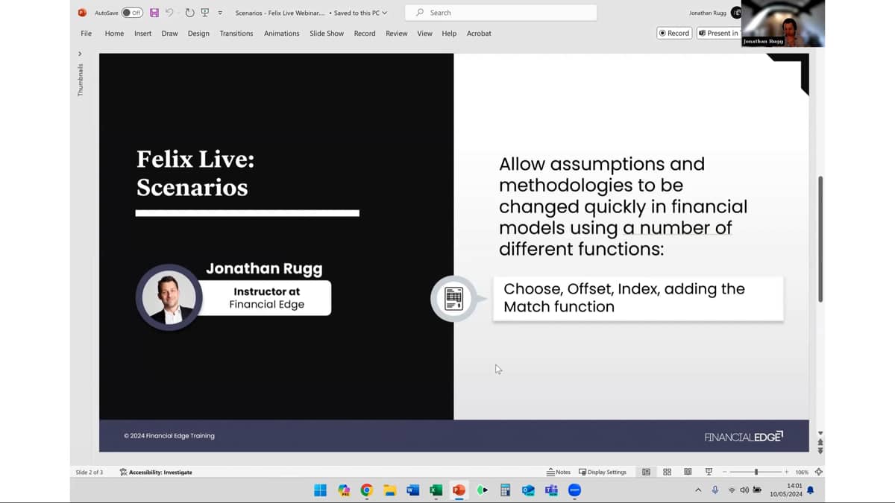Click the Record button at top right
The width and height of the screenshot is (895, 503).
point(674,33)
